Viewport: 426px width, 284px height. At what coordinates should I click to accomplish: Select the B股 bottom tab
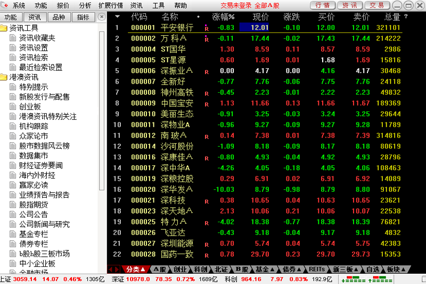coord(242,269)
